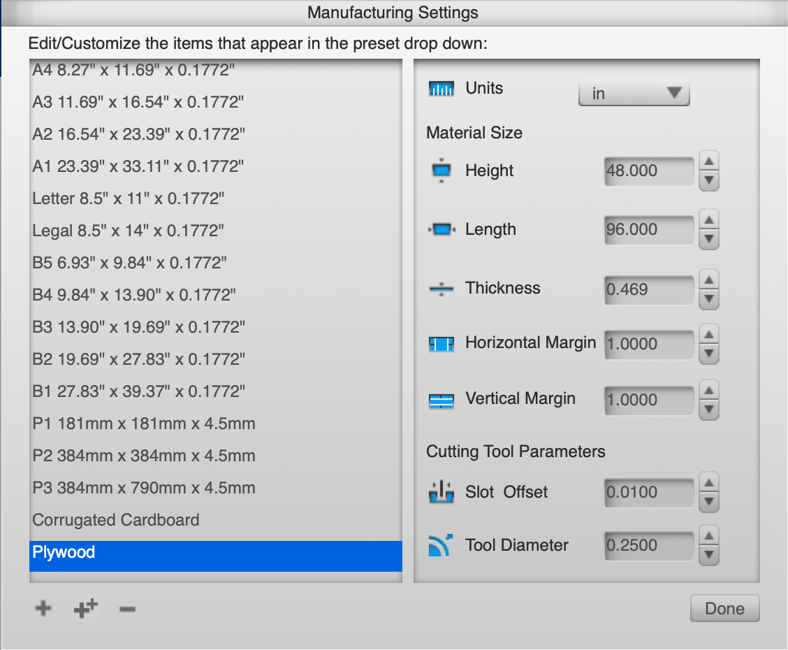This screenshot has height=650, width=788.
Task: Select the A4 8.27" x 11.69" preset
Action: point(216,70)
